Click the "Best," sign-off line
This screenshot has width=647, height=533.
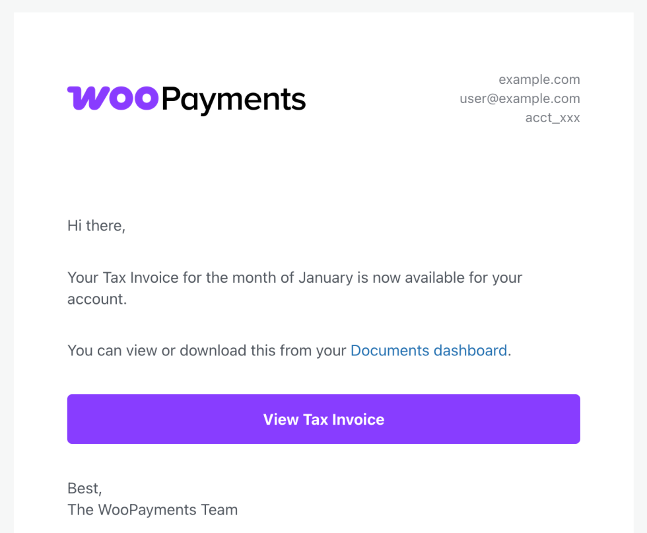[85, 489]
